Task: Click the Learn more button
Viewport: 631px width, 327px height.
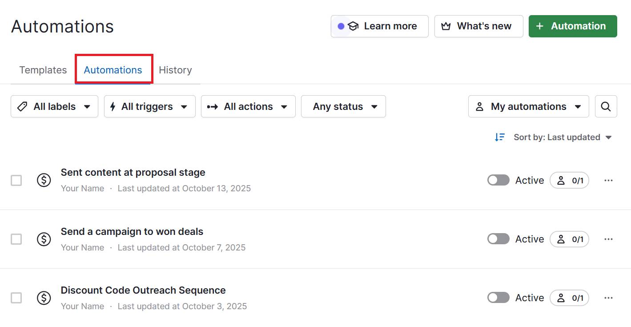Action: point(379,26)
